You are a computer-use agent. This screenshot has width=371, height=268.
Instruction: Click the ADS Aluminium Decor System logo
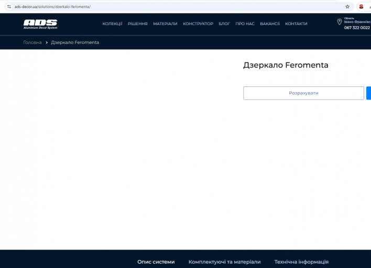point(40,24)
